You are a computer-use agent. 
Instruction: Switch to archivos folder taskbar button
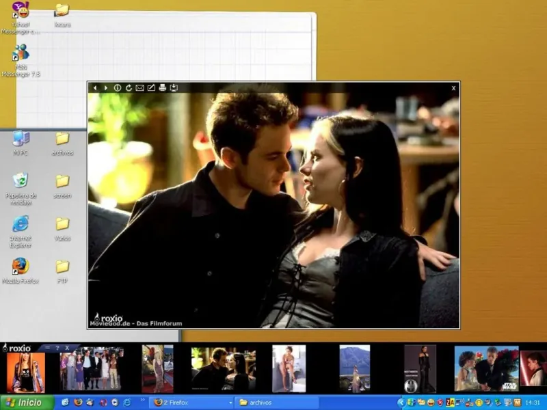pyautogui.click(x=273, y=402)
